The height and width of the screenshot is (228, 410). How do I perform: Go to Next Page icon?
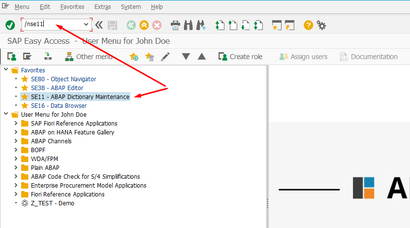pyautogui.click(x=245, y=26)
